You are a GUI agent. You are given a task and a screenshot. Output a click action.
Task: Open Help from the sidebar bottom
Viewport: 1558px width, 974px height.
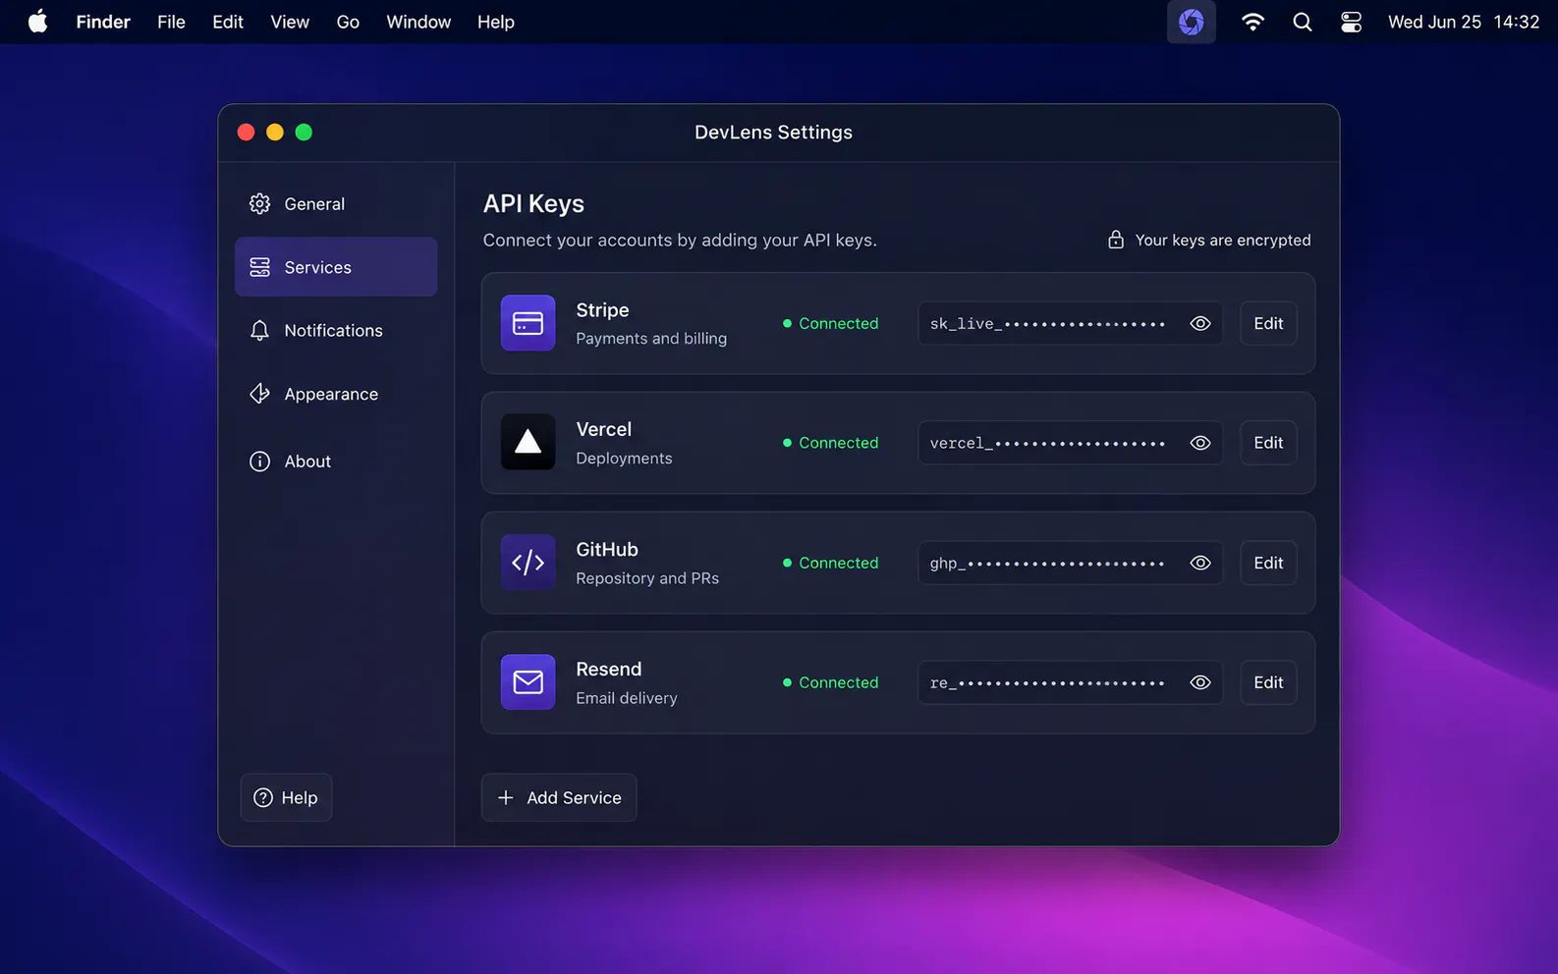tap(286, 797)
